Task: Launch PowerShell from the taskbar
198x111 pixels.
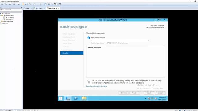Action: click(76, 98)
